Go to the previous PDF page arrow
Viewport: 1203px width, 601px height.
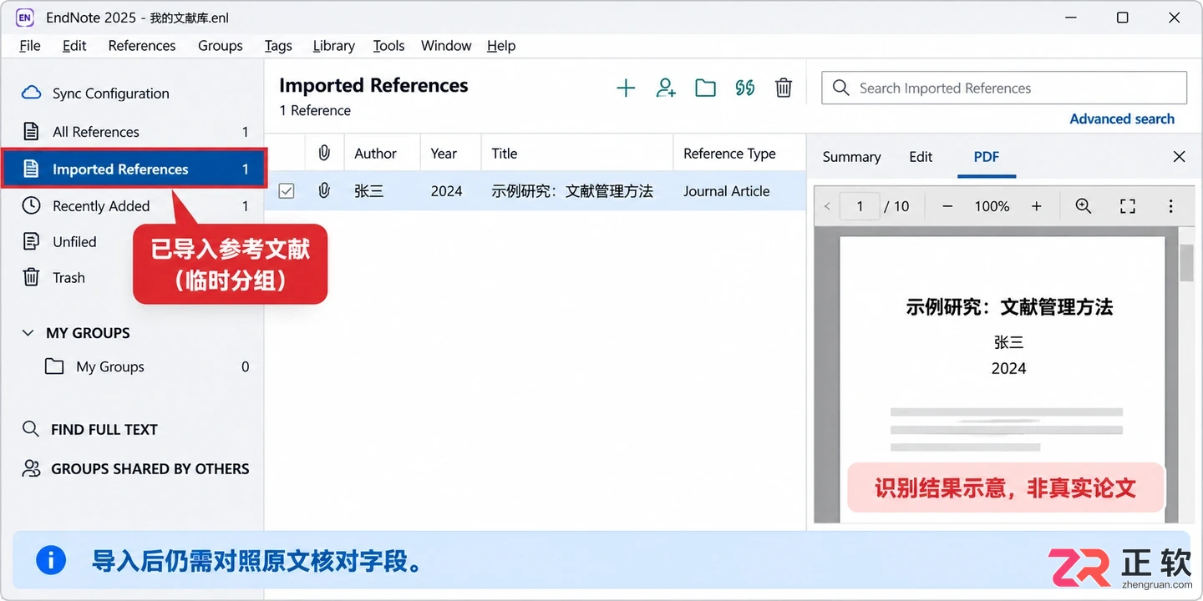pyautogui.click(x=827, y=206)
